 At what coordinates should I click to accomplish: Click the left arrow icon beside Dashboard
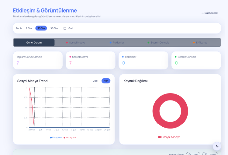pyautogui.click(x=202, y=13)
